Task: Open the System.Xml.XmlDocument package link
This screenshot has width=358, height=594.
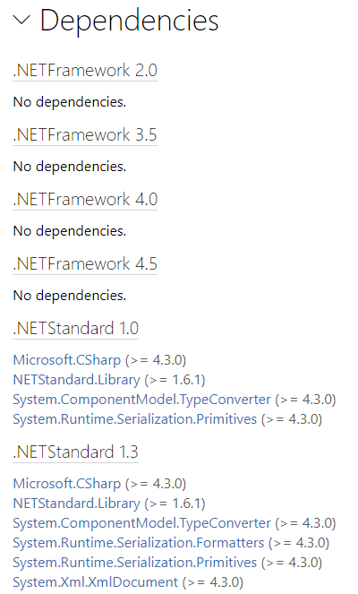Action: coord(96,582)
